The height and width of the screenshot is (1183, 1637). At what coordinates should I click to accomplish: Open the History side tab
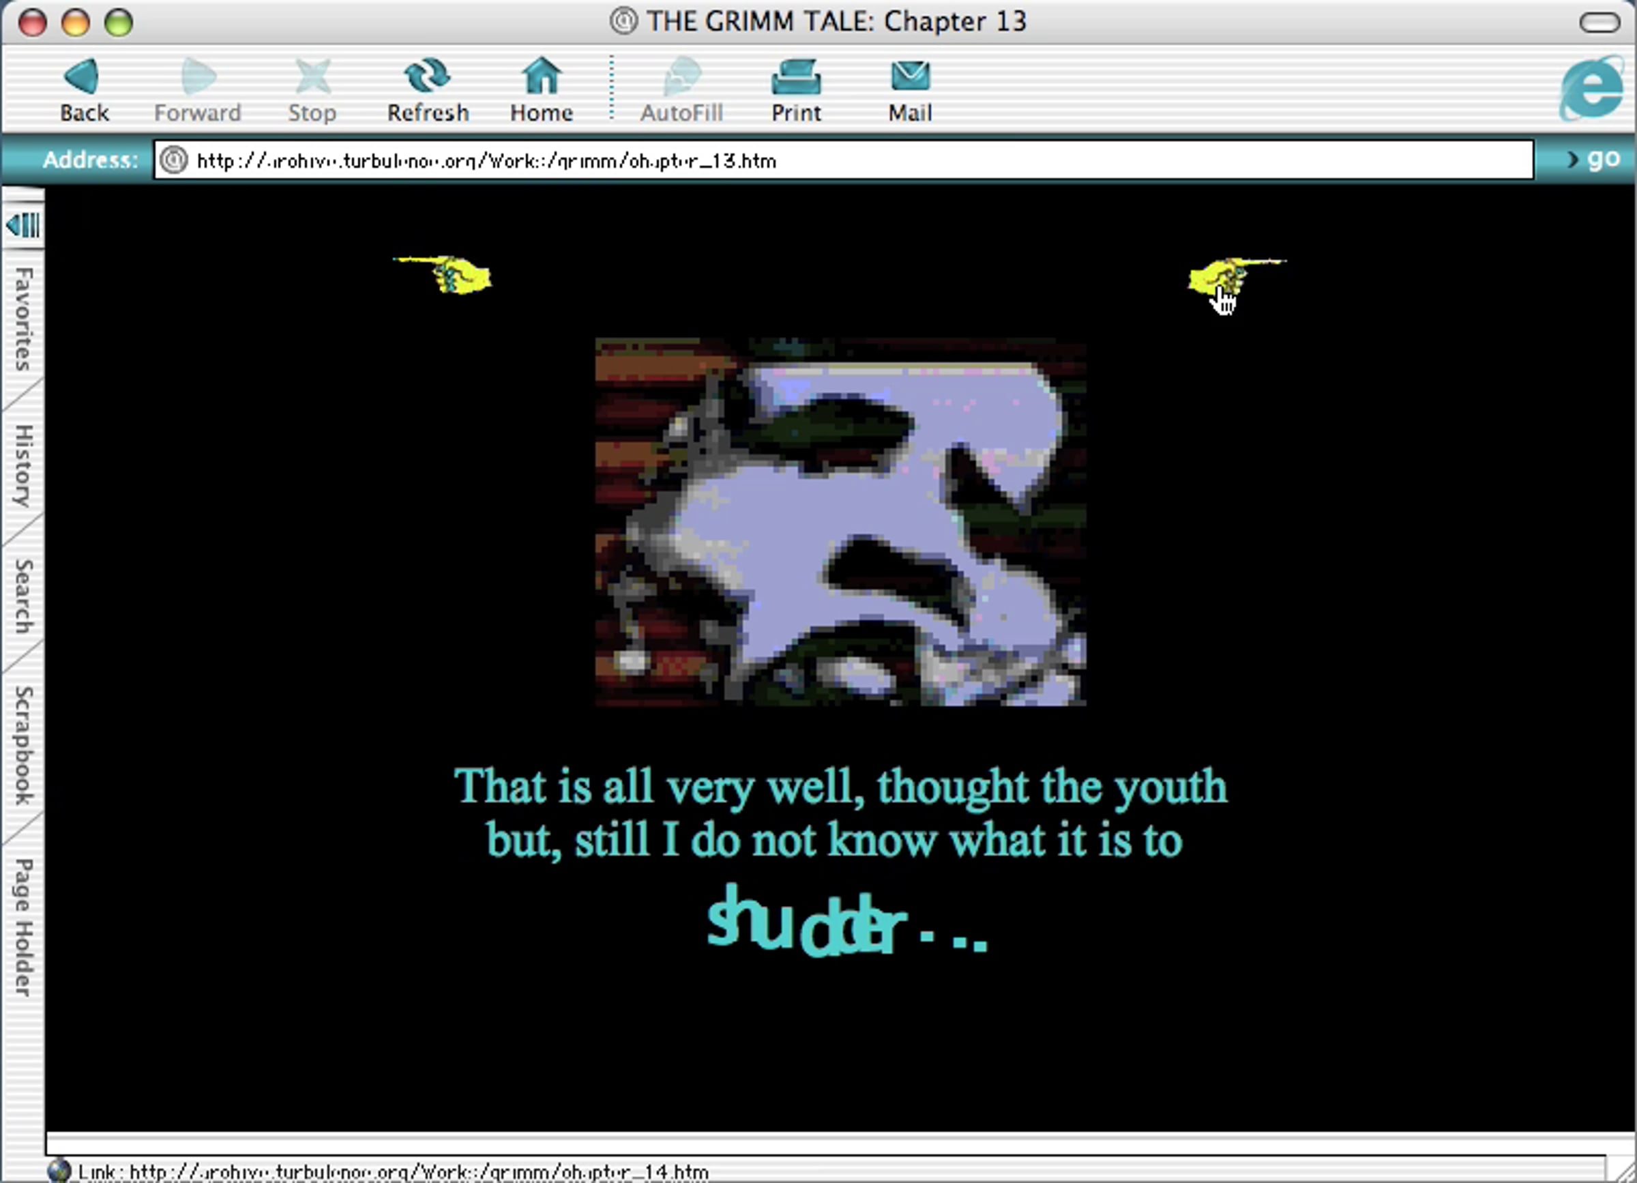coord(23,465)
